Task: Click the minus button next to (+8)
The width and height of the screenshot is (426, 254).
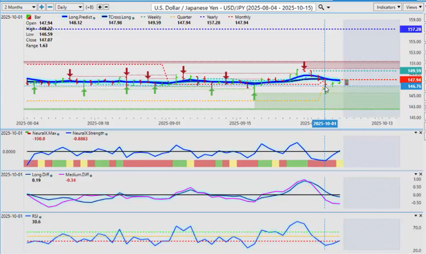Action: click(106, 7)
